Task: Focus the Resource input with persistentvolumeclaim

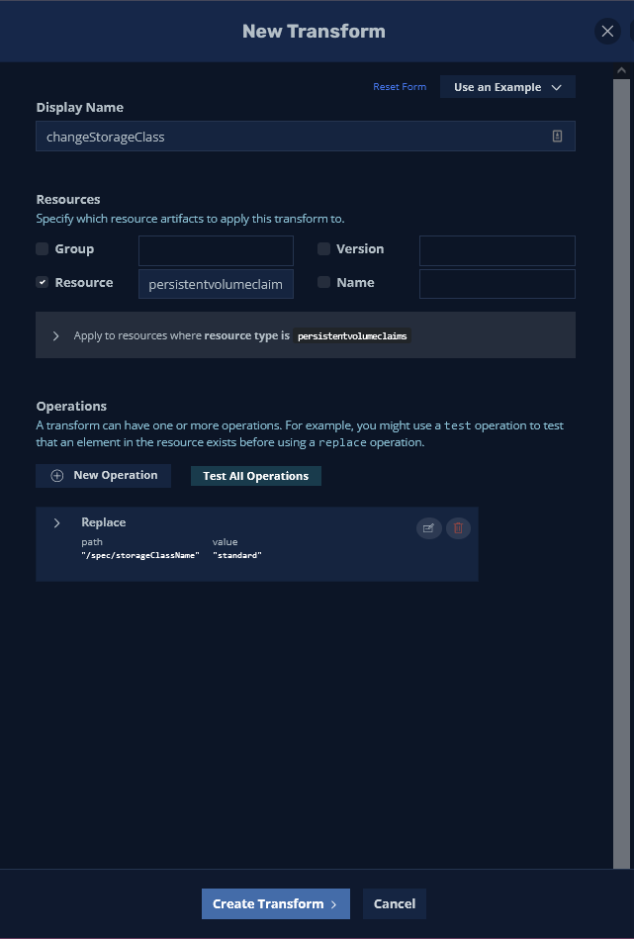Action: 216,284
